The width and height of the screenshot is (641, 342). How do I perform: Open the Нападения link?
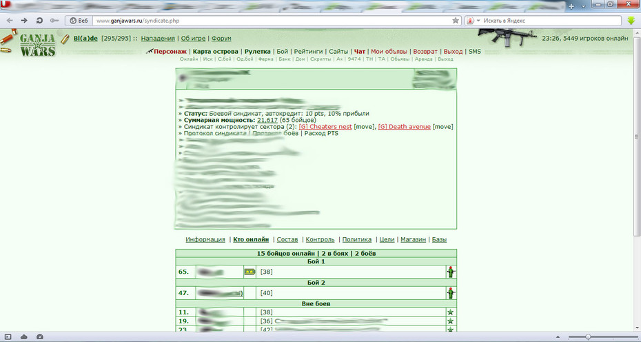click(158, 38)
